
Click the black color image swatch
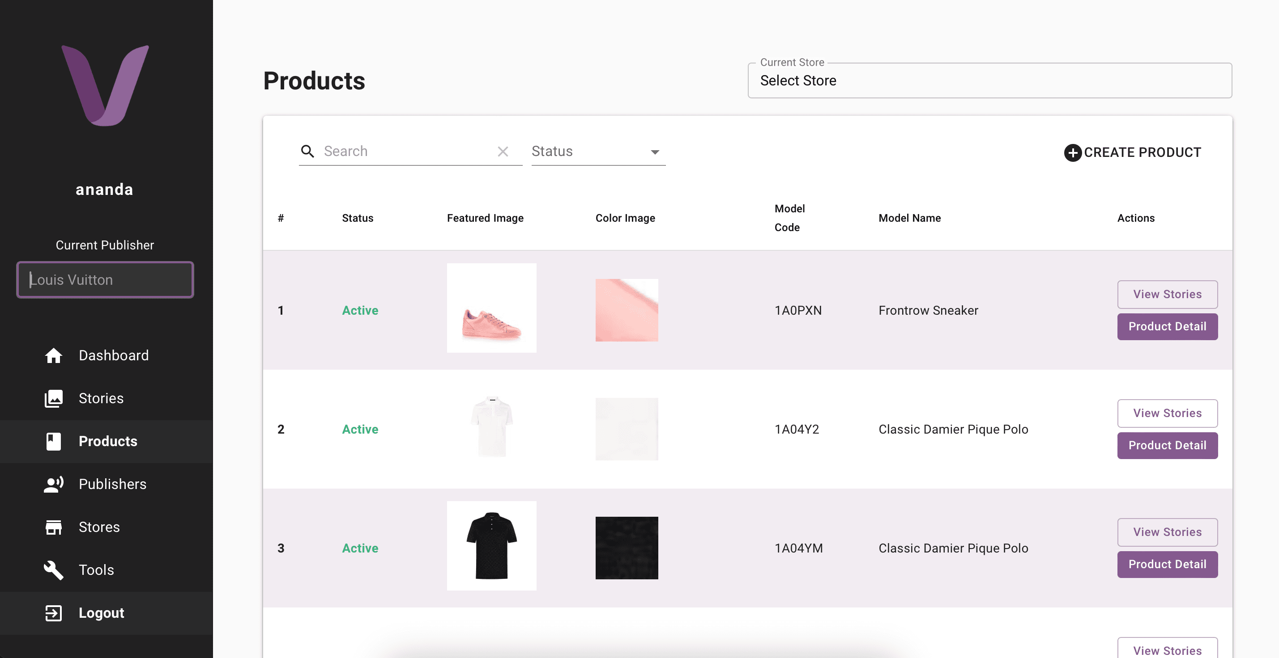click(x=627, y=548)
